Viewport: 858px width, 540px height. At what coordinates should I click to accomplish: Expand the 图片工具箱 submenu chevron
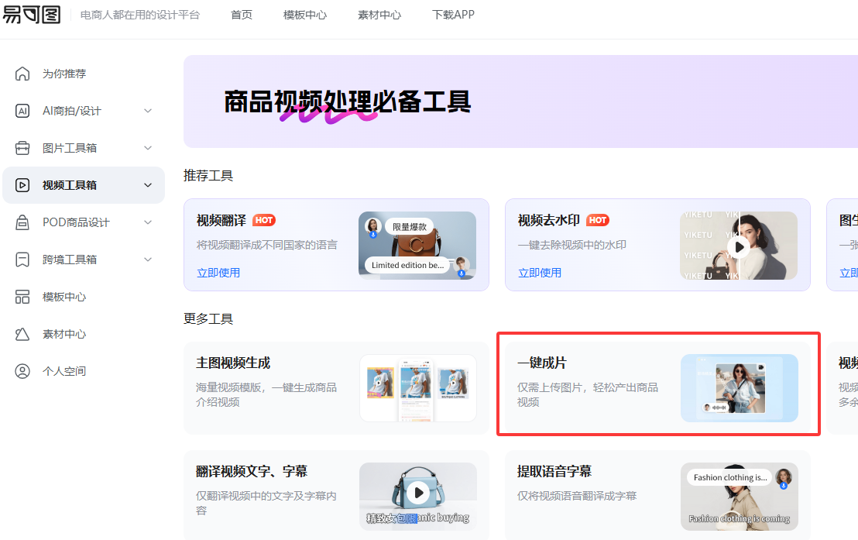tap(148, 148)
